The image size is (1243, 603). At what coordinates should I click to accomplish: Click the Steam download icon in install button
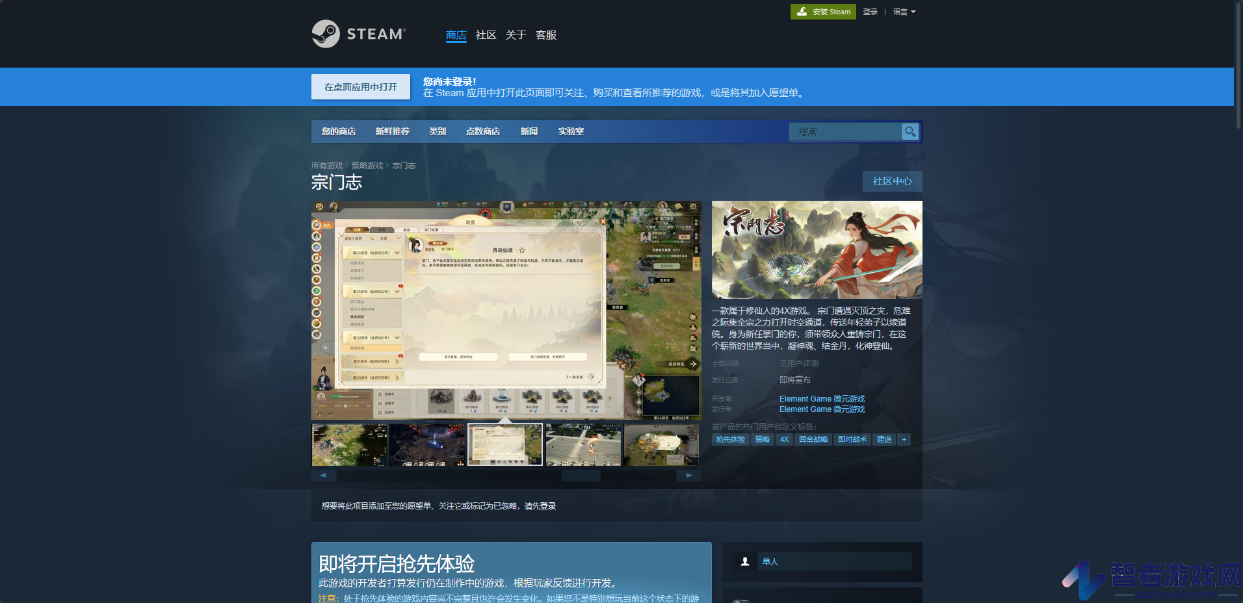pyautogui.click(x=802, y=12)
